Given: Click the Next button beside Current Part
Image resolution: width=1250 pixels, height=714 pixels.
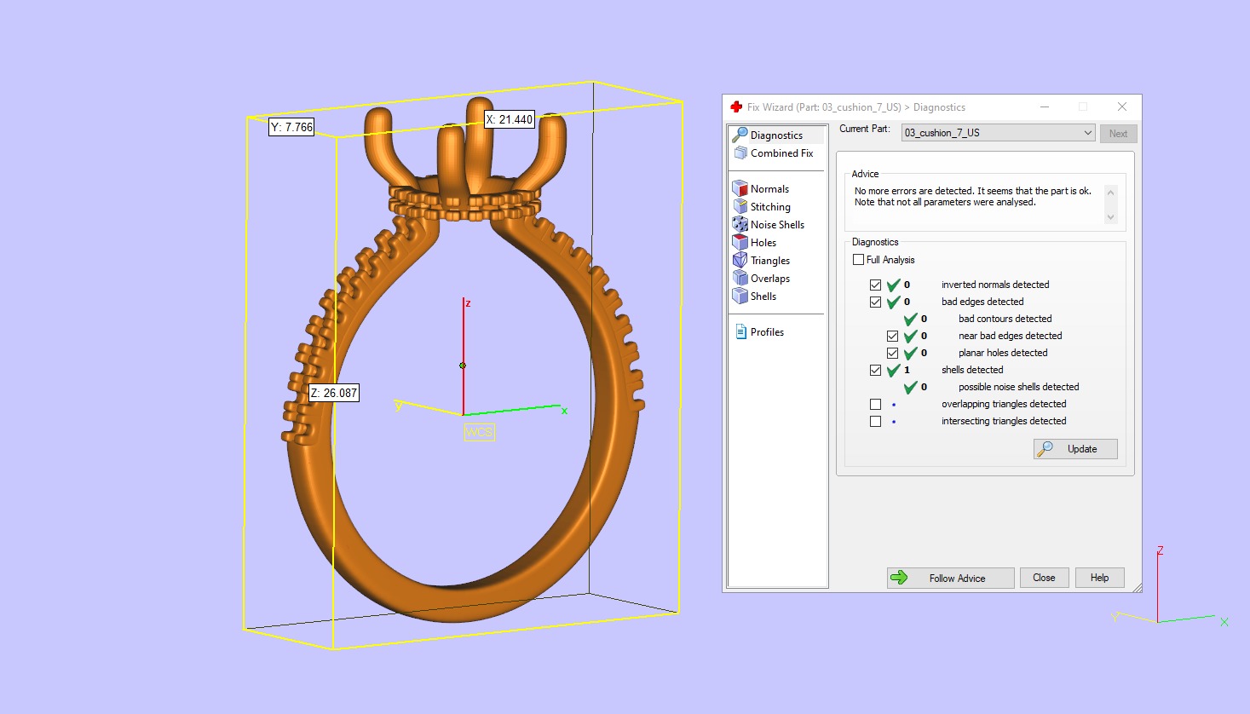Looking at the screenshot, I should (1118, 134).
